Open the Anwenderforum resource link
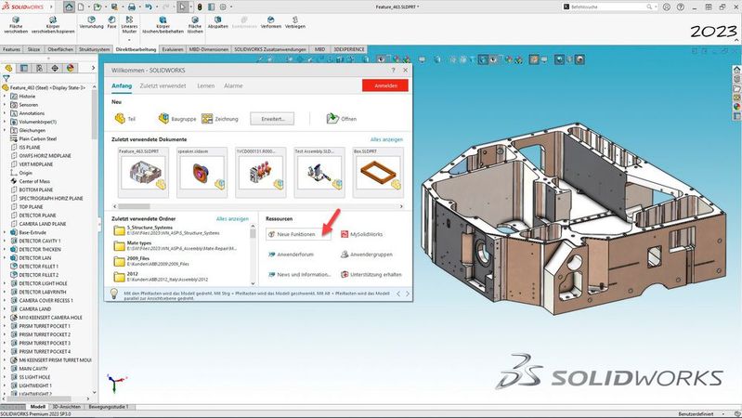This screenshot has height=418, width=742. pyautogui.click(x=291, y=255)
